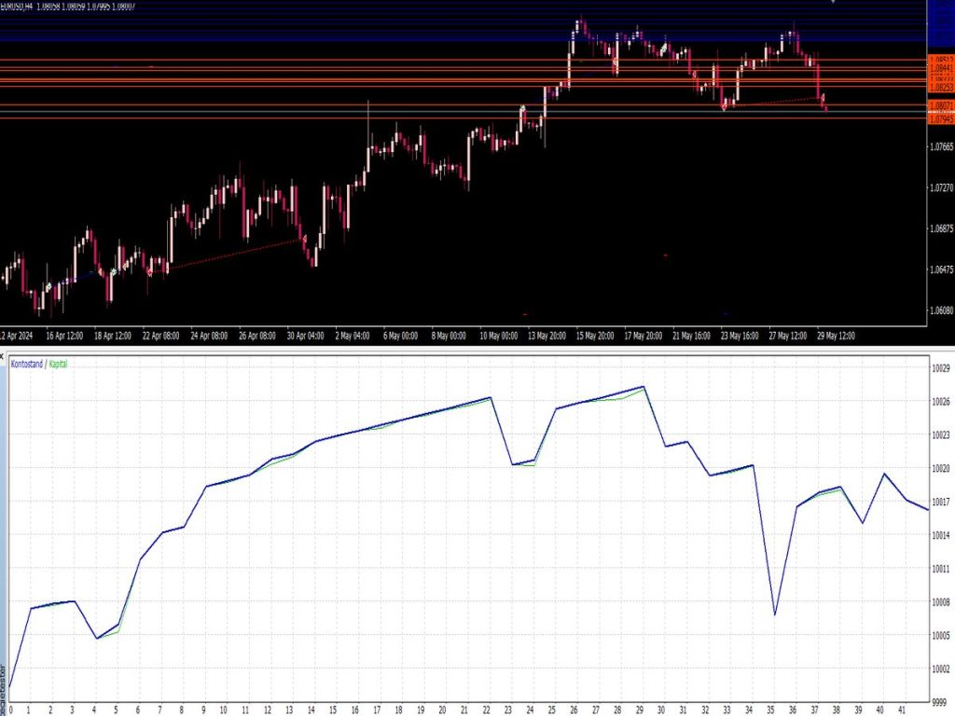Click the lowest orange tag 1.07945
Image resolution: width=955 pixels, height=716 pixels.
click(x=940, y=119)
